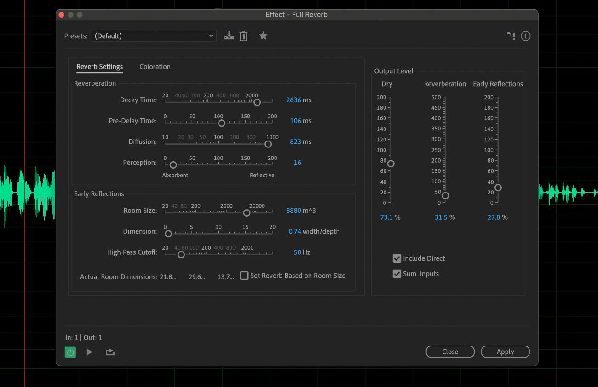Enable Set Reverb Based on Room Size
The width and height of the screenshot is (598, 387).
[x=244, y=275]
